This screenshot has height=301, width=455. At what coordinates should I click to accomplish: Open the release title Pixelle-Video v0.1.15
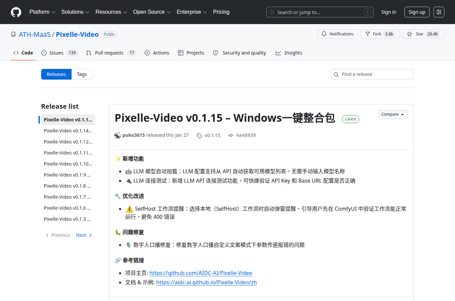point(225,118)
